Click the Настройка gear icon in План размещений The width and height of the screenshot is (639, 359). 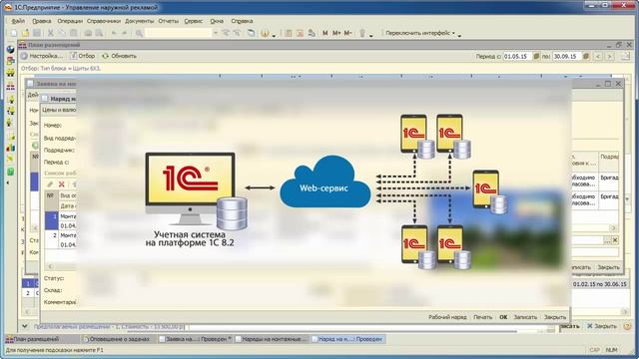(x=24, y=56)
